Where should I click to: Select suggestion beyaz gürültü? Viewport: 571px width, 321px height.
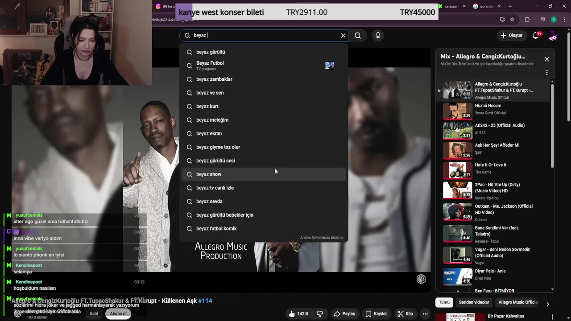(x=264, y=52)
